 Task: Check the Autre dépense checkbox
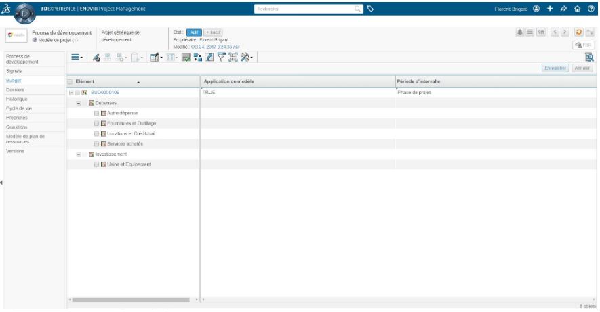tap(96, 114)
